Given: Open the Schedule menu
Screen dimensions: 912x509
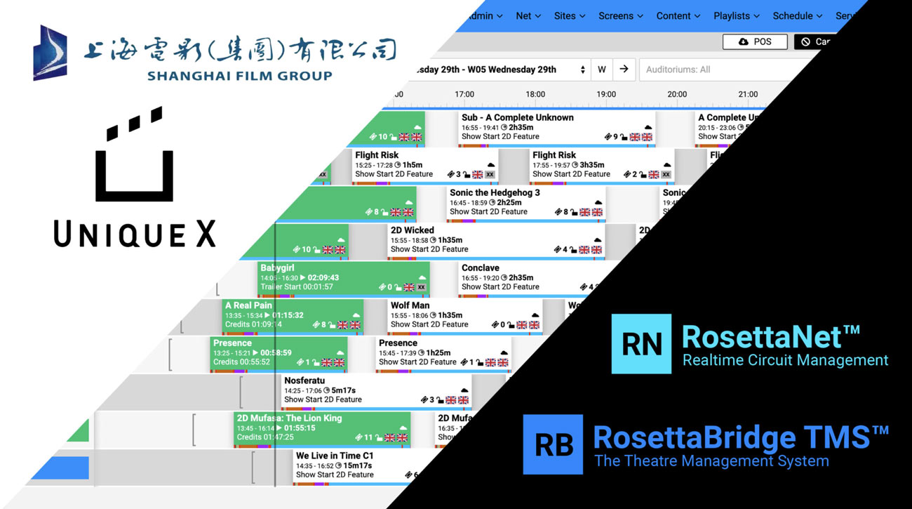Looking at the screenshot, I should 798,15.
